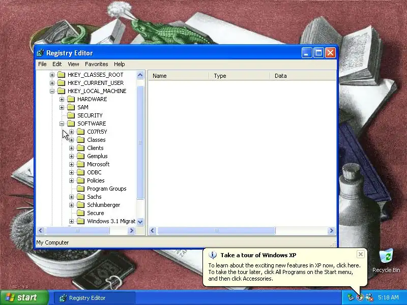This screenshot has height=305, width=407.
Task: Close the Windows XP tour balloon
Action: click(x=361, y=254)
